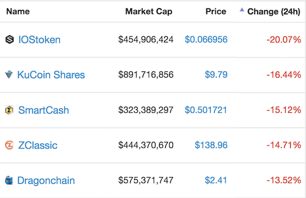Screen dimensions: 306x198
Task: Click the KuCoin Shares diamond icon
Action: coord(9,75)
